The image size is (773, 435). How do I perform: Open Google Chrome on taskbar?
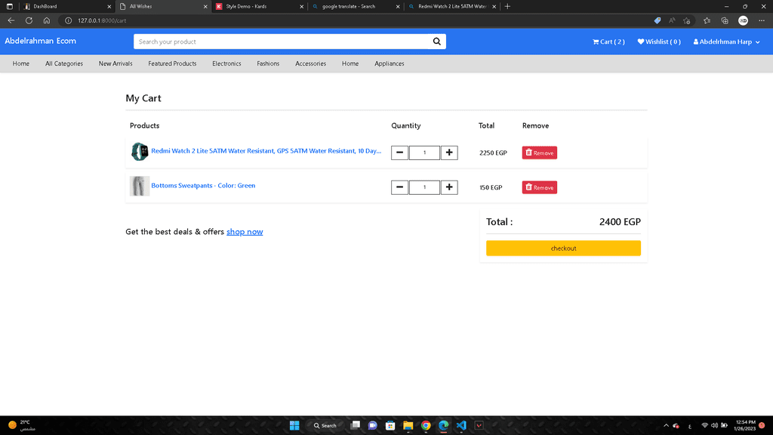426,426
